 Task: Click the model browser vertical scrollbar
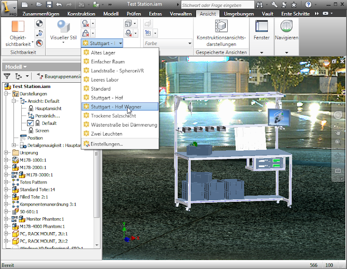coord(97,184)
